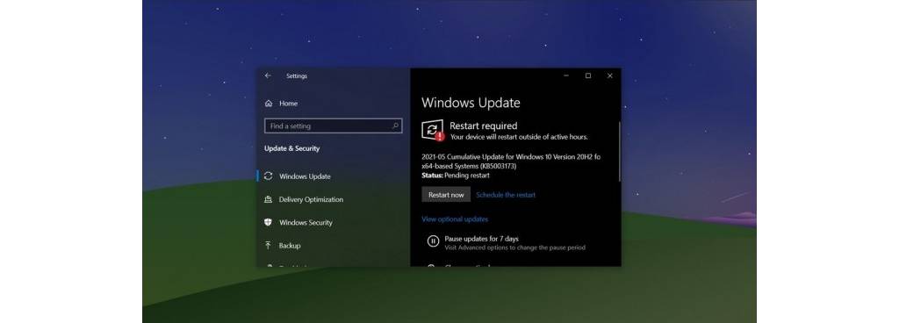
Task: Click the Home house icon
Action: pyautogui.click(x=269, y=104)
